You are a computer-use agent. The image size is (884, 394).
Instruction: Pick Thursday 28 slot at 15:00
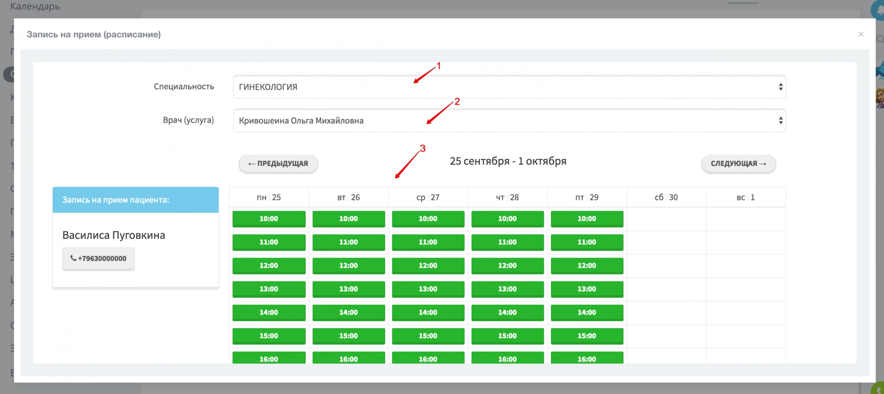pos(507,336)
